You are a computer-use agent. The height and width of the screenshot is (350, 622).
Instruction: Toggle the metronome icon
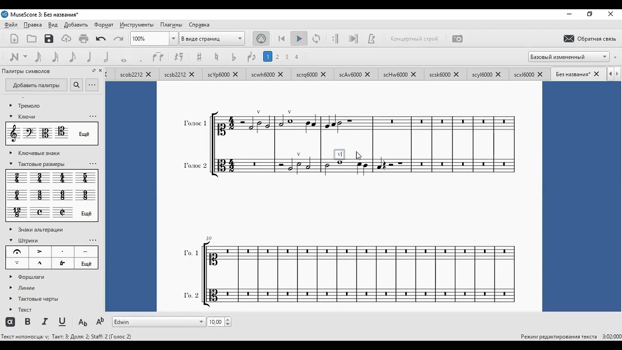[x=371, y=39]
